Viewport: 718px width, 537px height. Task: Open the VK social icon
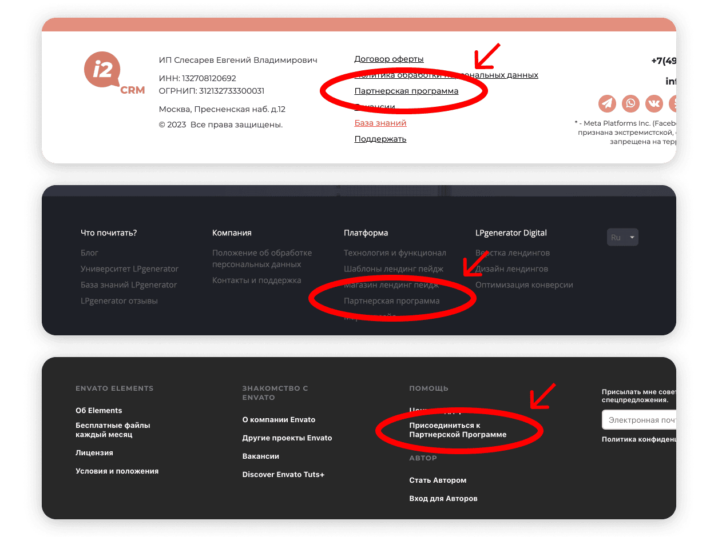click(654, 103)
